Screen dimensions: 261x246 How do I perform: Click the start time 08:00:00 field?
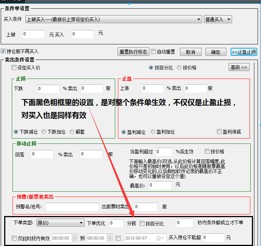[x=62, y=238]
